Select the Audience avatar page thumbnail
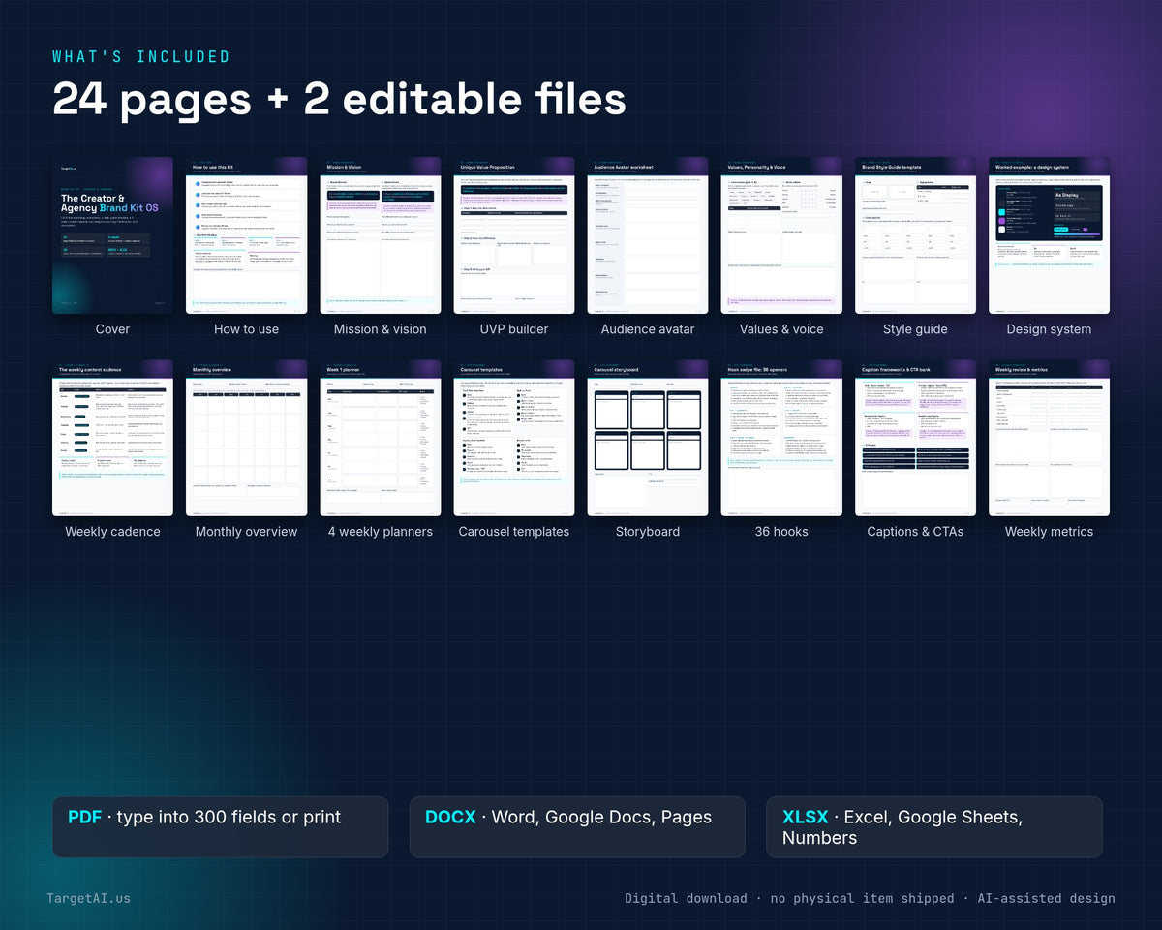Image resolution: width=1162 pixels, height=930 pixels. click(648, 235)
